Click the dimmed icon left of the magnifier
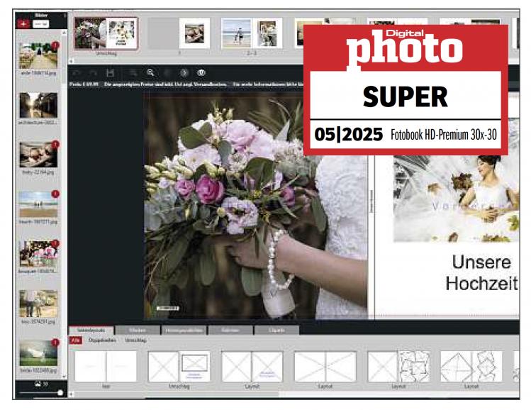This screenshot has width=531, height=410. (x=133, y=72)
